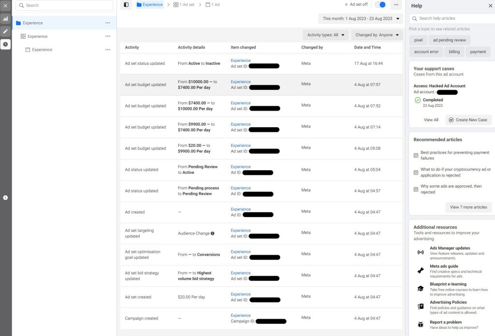The width and height of the screenshot is (495, 336).
Task: Select Experience campaign breadcrumb tab
Action: pyautogui.click(x=150, y=5)
